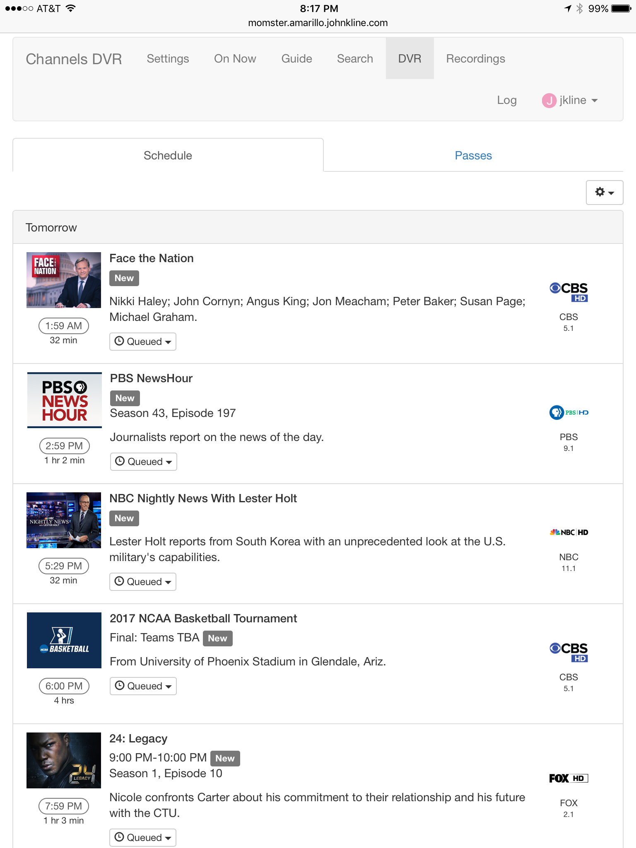636x848 pixels.
Task: Open the Face the Nation thumbnail
Action: (64, 280)
